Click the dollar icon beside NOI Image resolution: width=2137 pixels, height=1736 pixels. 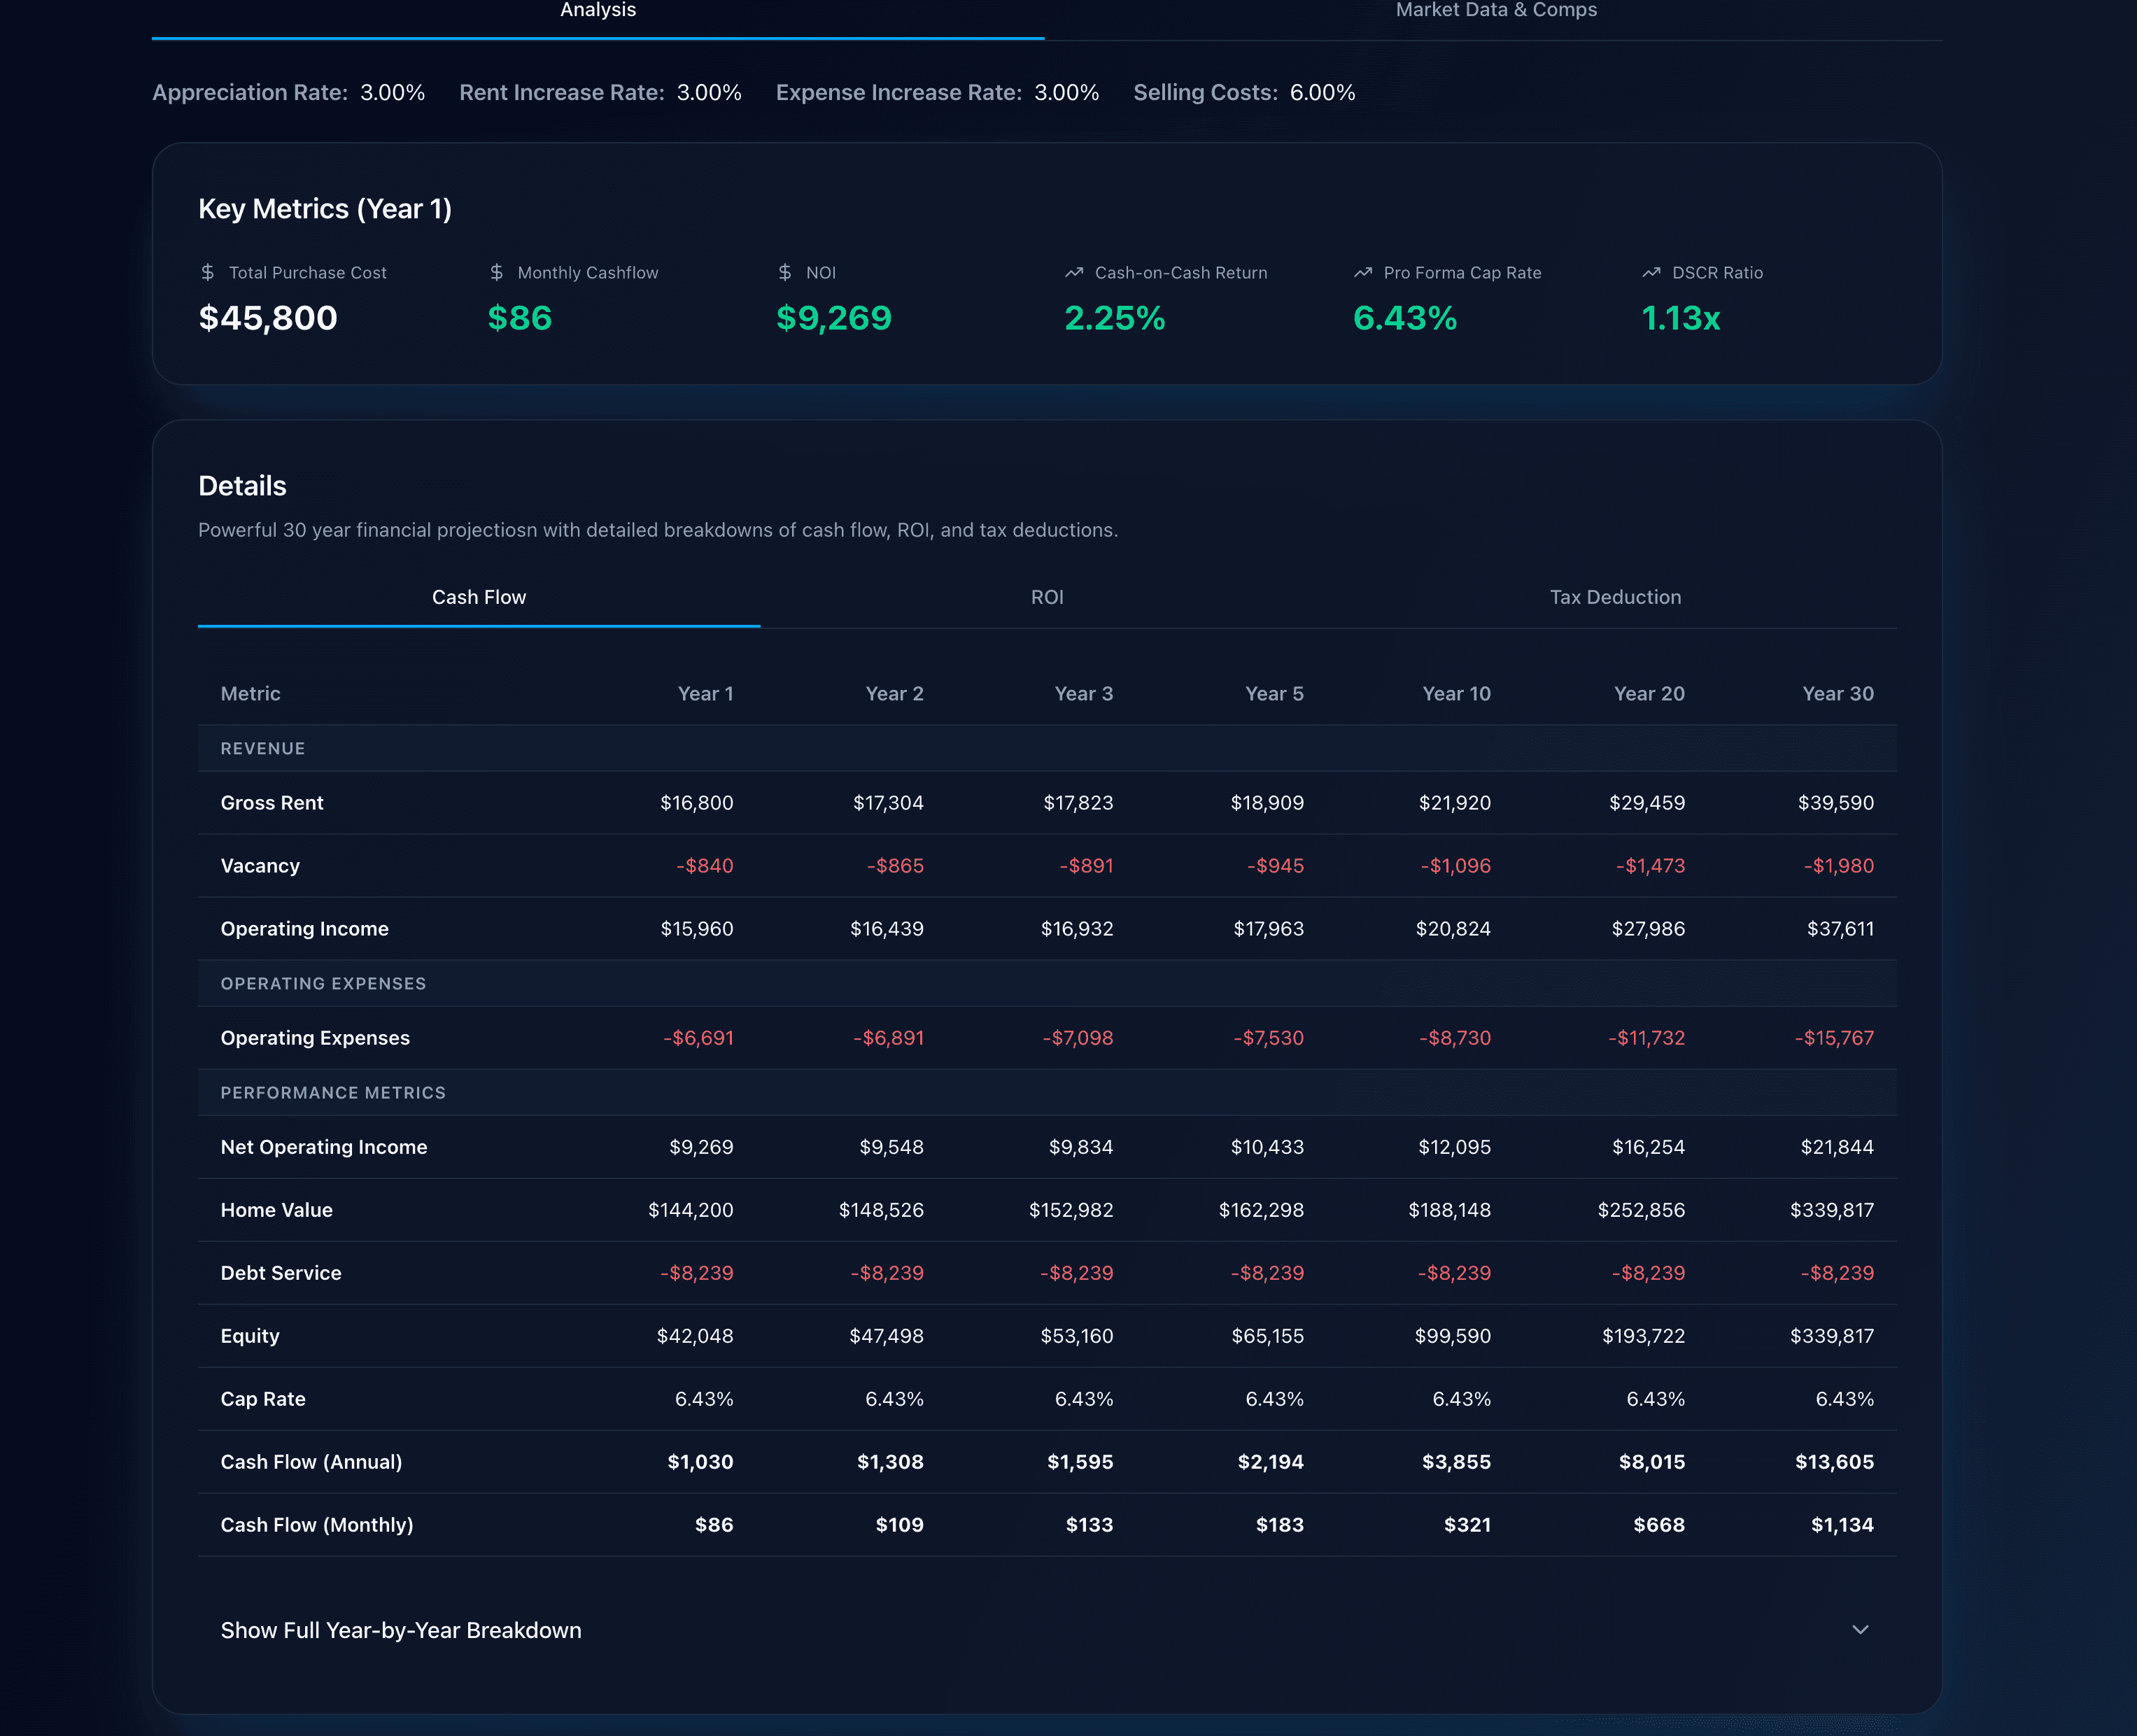coord(784,272)
